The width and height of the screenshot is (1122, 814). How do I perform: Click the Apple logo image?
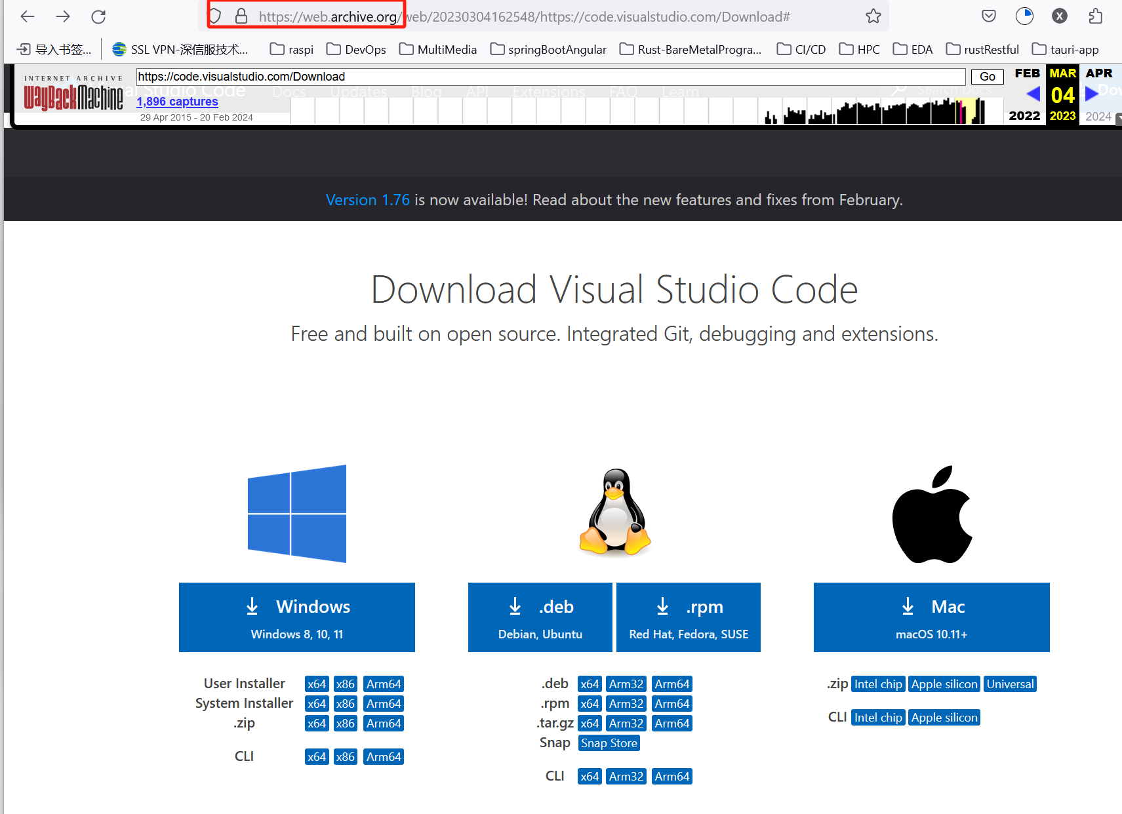coord(932,514)
